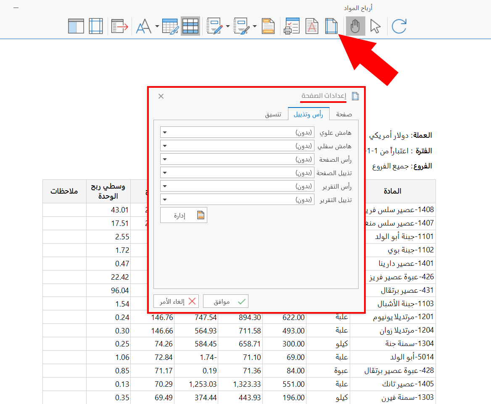This screenshot has width=491, height=404.
Task: Click the value 43.01 in profit column
Action: coord(120,210)
